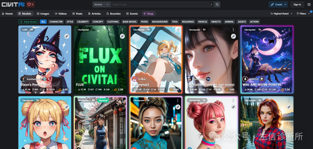Image resolution: width=313 pixels, height=149 pixels.
Task: Click the Create button
Action: [276, 4]
